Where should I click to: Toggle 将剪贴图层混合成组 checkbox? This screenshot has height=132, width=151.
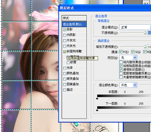coord(121,66)
